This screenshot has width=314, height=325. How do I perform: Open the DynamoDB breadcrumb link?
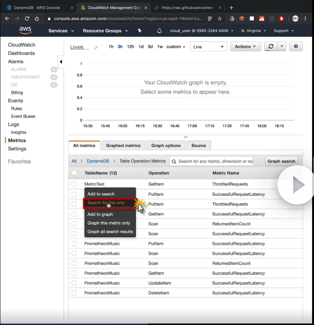click(x=98, y=161)
